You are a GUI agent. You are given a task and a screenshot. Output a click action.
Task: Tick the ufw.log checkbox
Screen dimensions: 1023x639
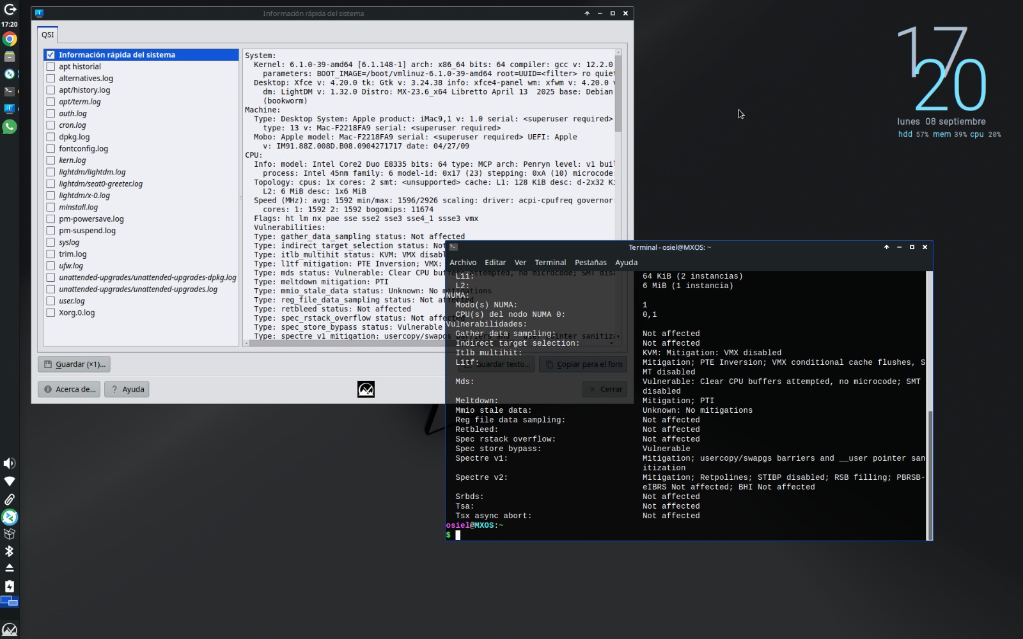[51, 266]
